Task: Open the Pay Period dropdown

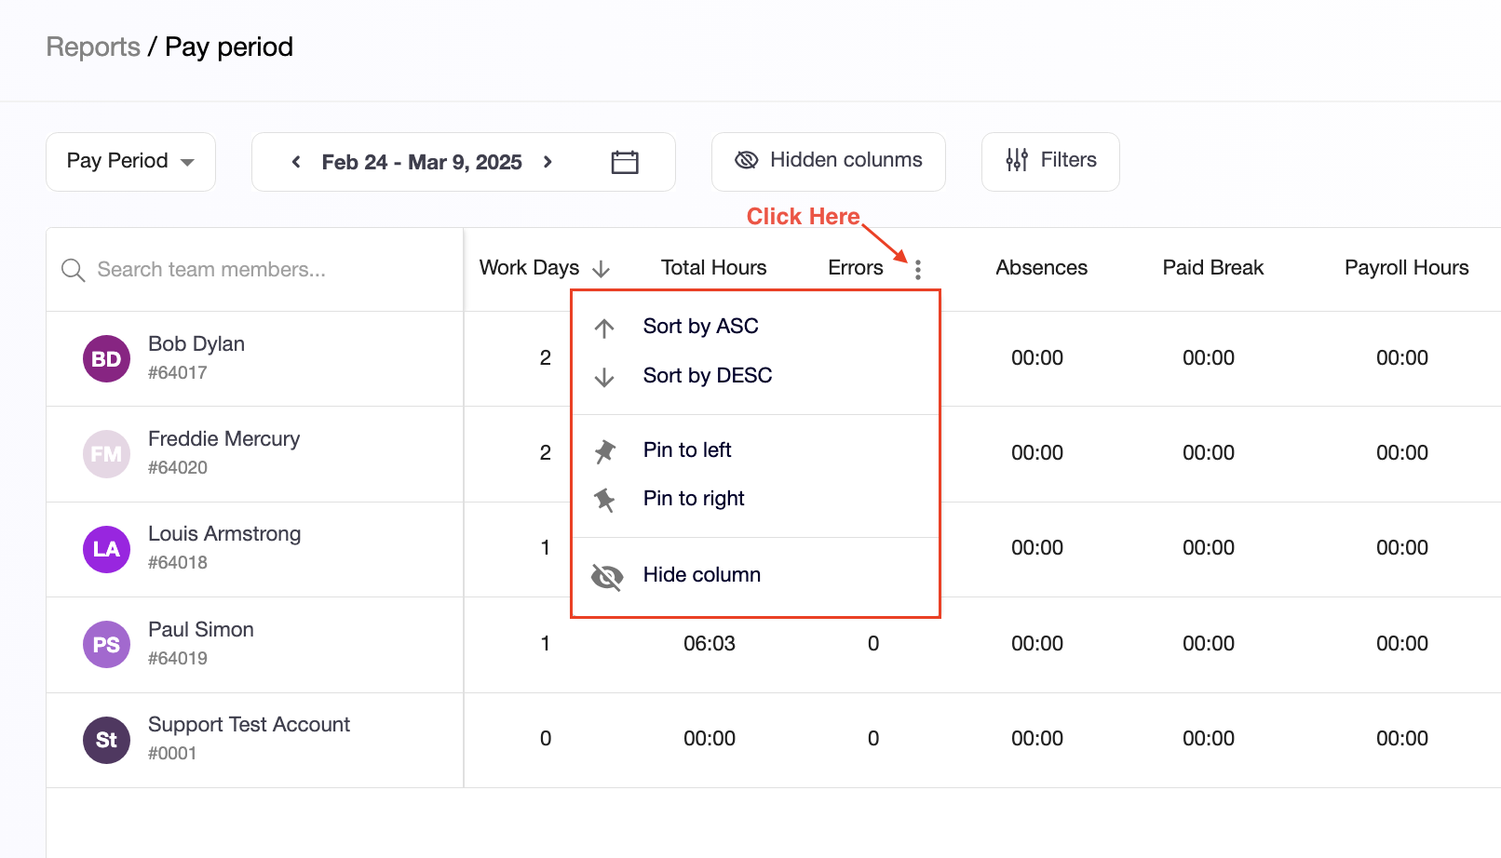Action: click(130, 162)
